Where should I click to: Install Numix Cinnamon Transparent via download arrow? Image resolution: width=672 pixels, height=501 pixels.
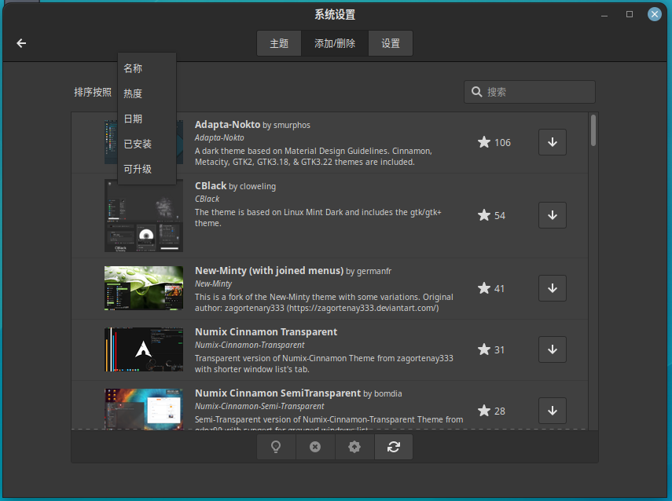pyautogui.click(x=552, y=349)
